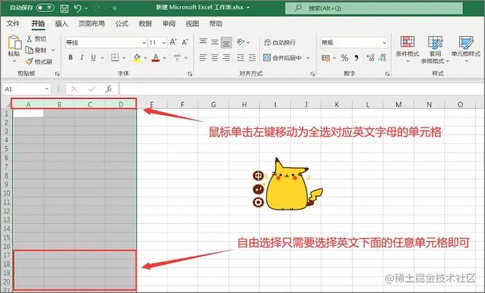Click the red Font Color A

click(x=156, y=57)
